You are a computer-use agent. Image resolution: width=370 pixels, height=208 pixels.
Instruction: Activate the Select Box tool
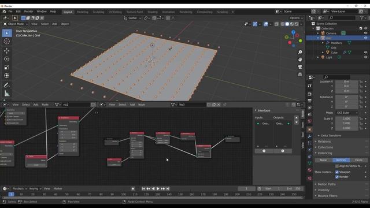click(x=7, y=33)
